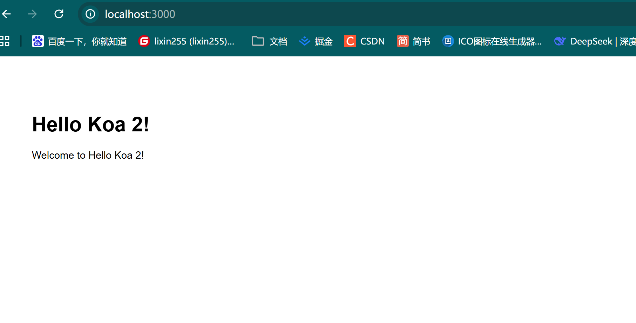This screenshot has width=636, height=323.
Task: Click the ICO generator favicon
Action: click(x=448, y=41)
